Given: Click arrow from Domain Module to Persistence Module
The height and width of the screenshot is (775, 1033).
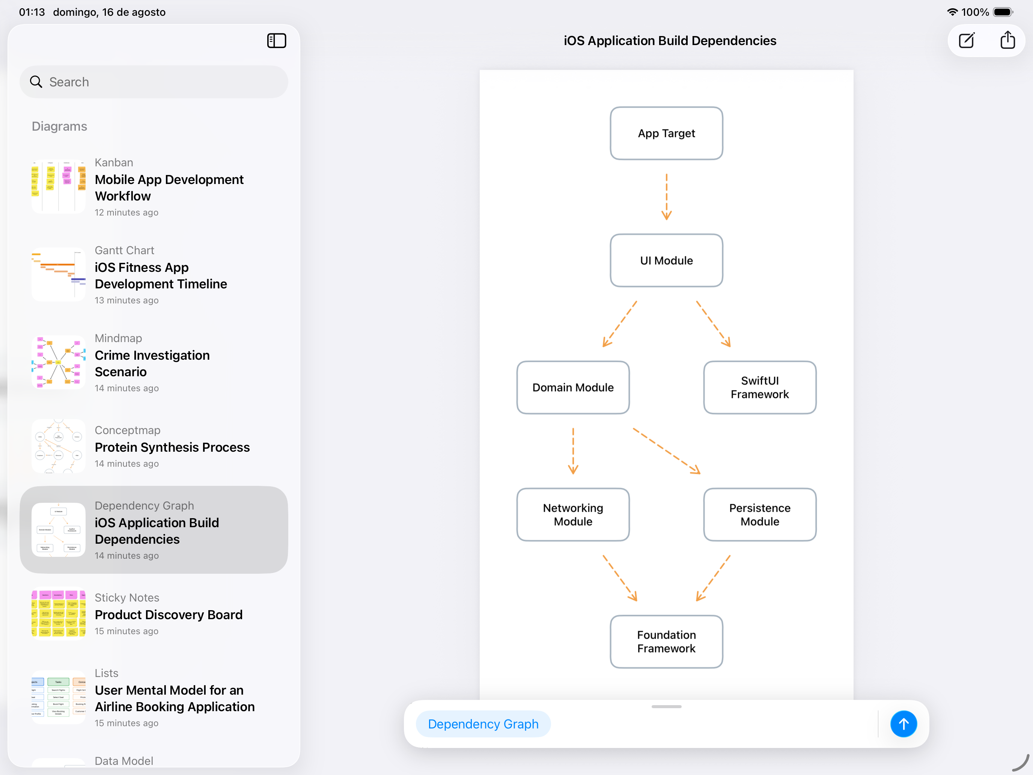Looking at the screenshot, I should tap(666, 451).
